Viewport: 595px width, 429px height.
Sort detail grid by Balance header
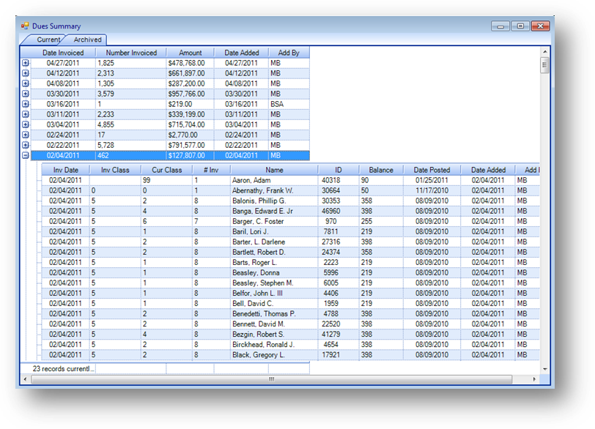(381, 170)
